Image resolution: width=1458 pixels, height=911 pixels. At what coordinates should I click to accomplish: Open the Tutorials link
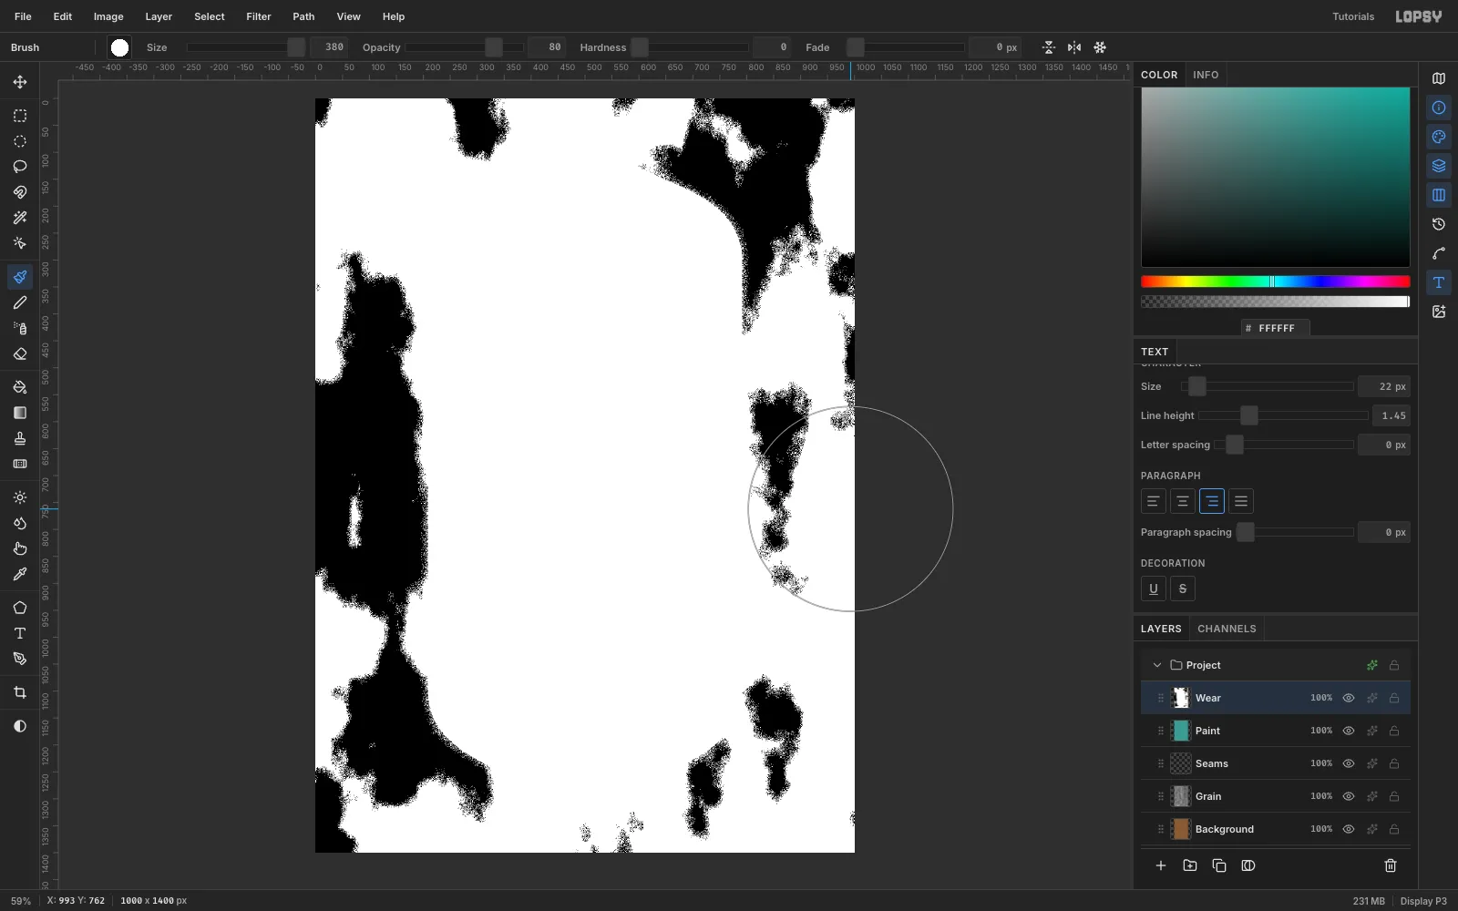pos(1353,16)
